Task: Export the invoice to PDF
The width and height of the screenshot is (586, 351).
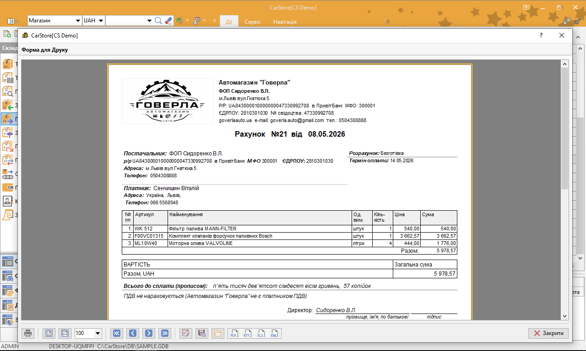Action: click(x=234, y=333)
